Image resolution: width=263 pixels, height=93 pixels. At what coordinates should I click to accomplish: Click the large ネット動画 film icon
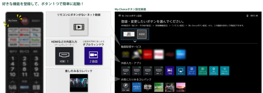[79, 27]
